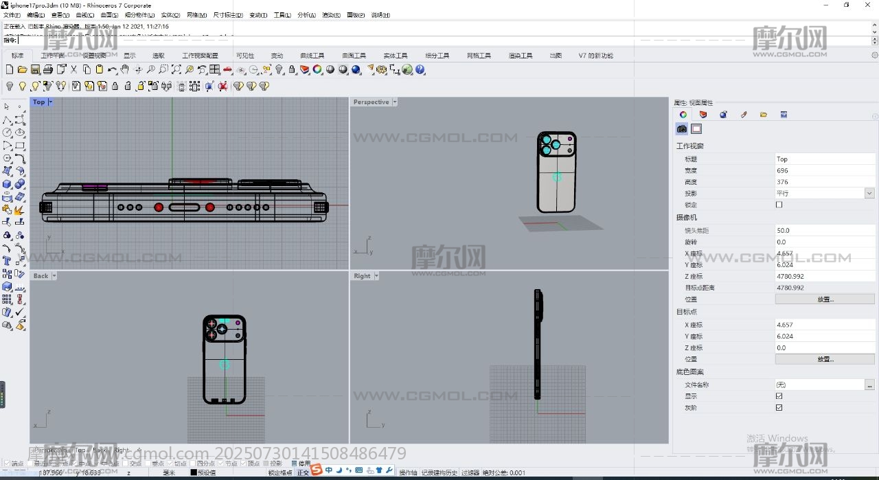
Task: Select the Polyline tool in left sidebar
Action: coord(7,119)
